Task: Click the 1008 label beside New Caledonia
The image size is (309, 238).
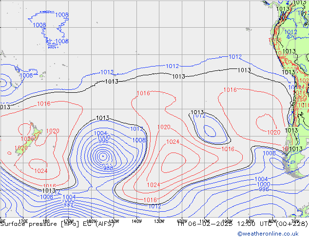Action: point(26,75)
